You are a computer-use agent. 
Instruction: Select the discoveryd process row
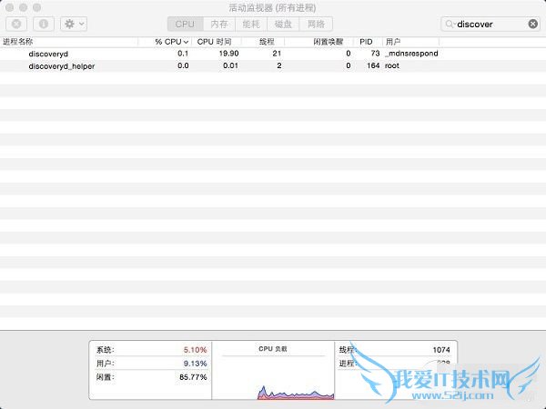(273, 54)
